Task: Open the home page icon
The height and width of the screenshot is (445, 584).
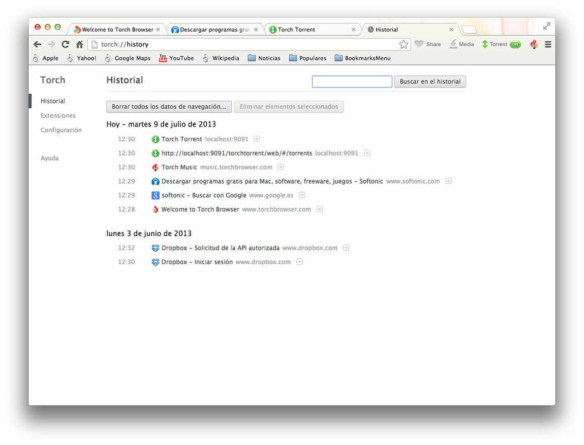Action: click(80, 44)
